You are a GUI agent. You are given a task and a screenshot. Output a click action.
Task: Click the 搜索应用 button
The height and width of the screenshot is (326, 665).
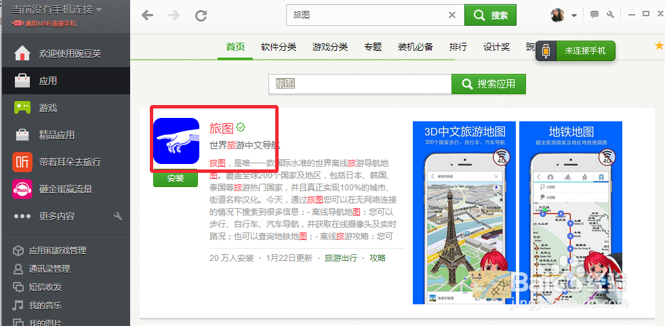tap(489, 84)
